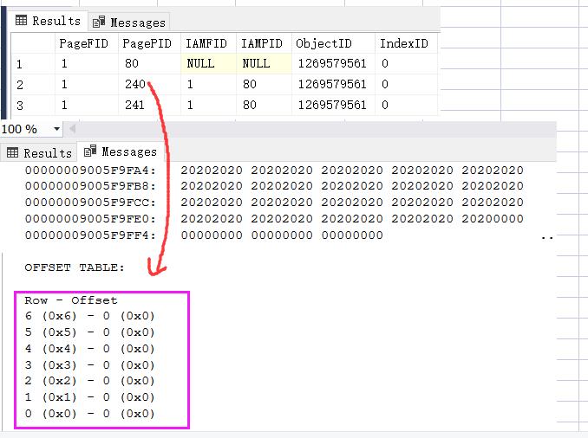Click the IndexID column header
The width and height of the screenshot is (588, 438).
(404, 43)
